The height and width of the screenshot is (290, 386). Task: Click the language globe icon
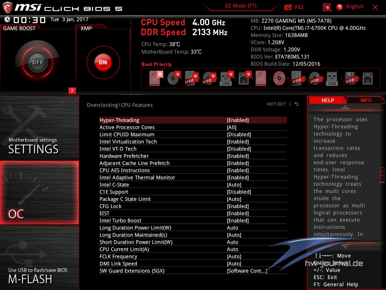340,7
